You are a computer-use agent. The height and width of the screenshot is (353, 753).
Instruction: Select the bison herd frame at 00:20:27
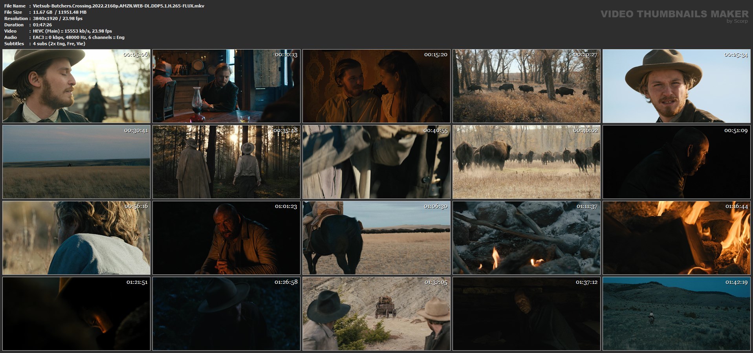click(x=526, y=86)
